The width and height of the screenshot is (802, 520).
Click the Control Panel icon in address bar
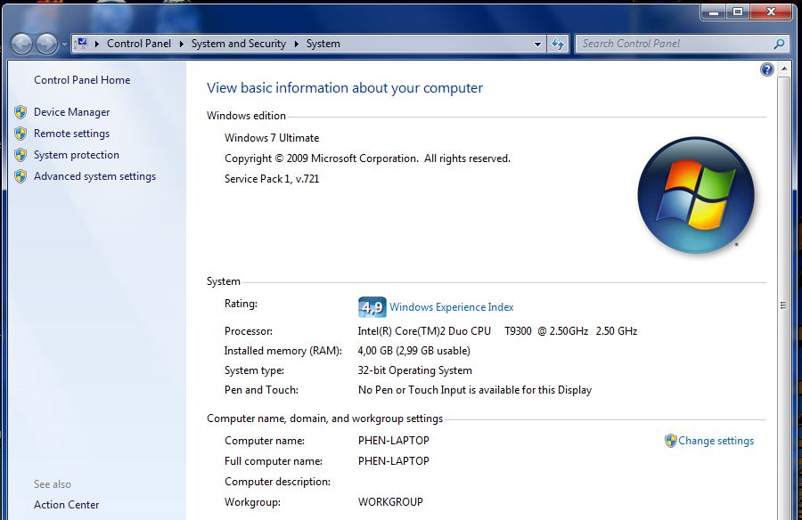point(82,44)
